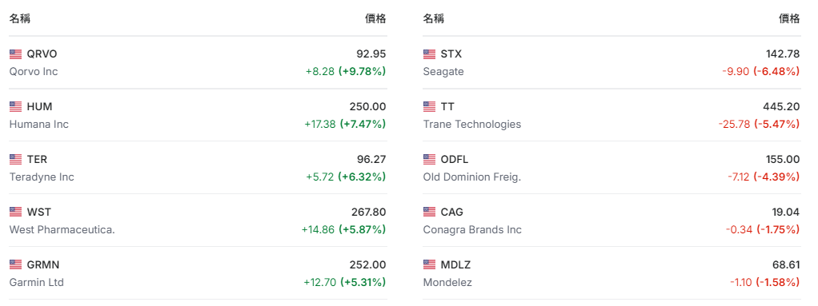This screenshot has width=818, height=306.
Task: Click the flag icon next to WST
Action: click(x=16, y=212)
